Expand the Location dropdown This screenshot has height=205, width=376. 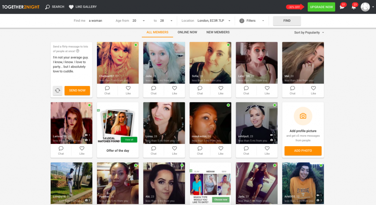coord(229,21)
